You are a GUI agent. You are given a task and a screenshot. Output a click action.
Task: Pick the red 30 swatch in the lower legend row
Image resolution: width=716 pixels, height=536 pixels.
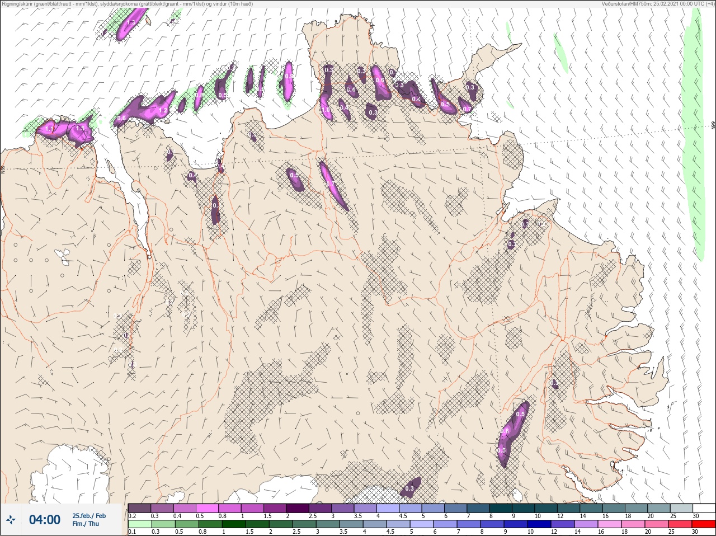(703, 524)
